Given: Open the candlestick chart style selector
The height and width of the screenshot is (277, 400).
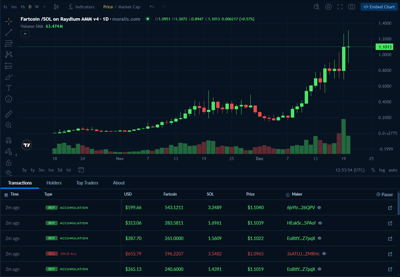Looking at the screenshot, I should pyautogui.click(x=56, y=6).
